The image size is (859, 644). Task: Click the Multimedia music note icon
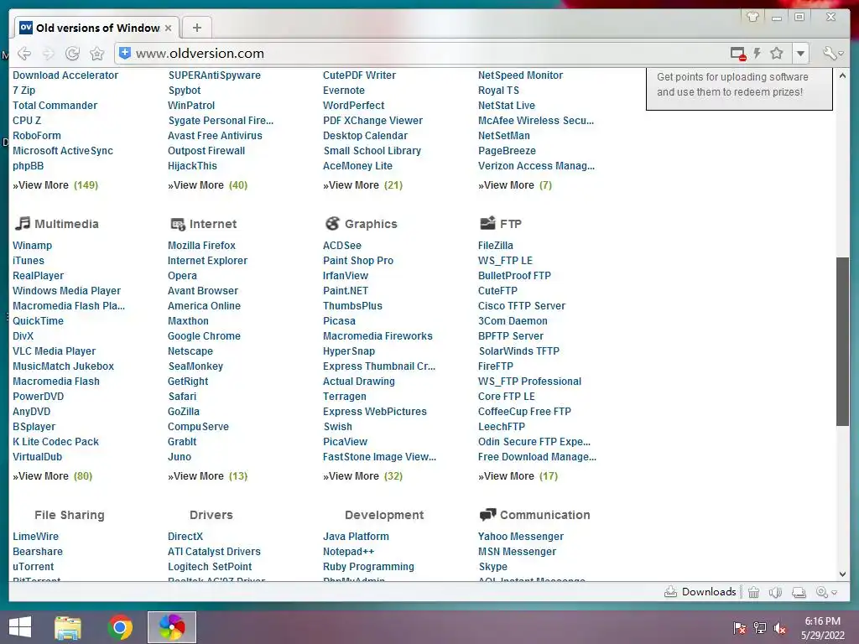click(23, 223)
